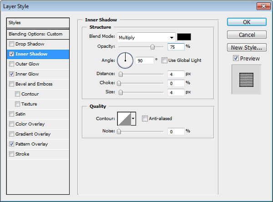
Task: Click the Distance value field
Action: [x=176, y=74]
